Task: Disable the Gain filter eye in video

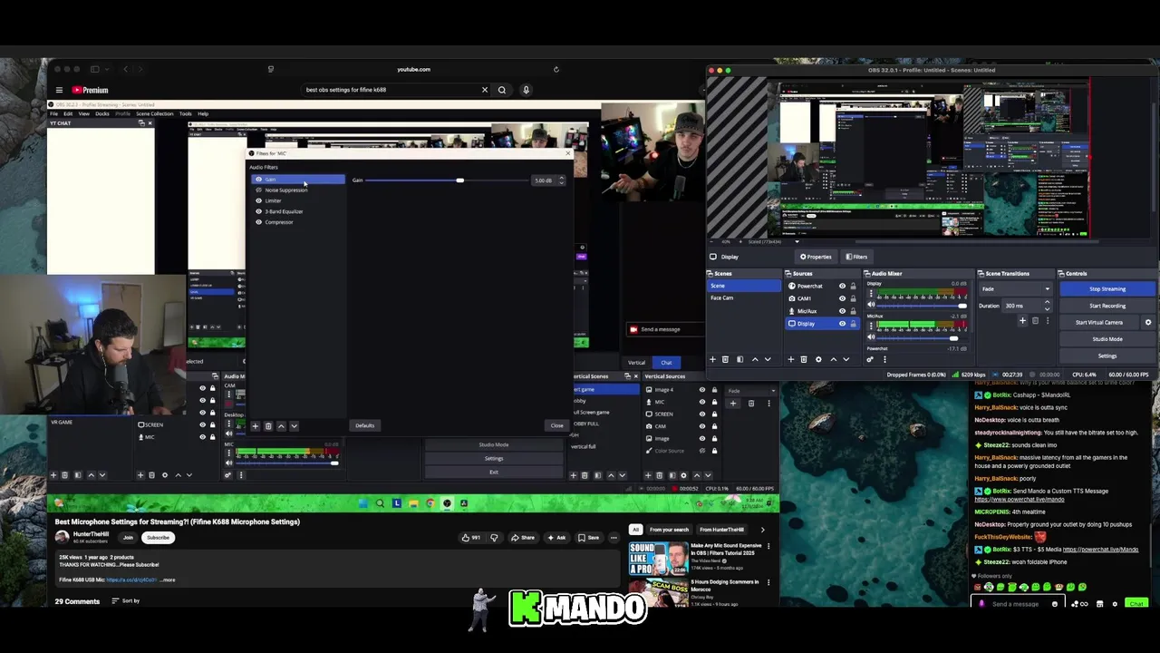Action: 258,180
